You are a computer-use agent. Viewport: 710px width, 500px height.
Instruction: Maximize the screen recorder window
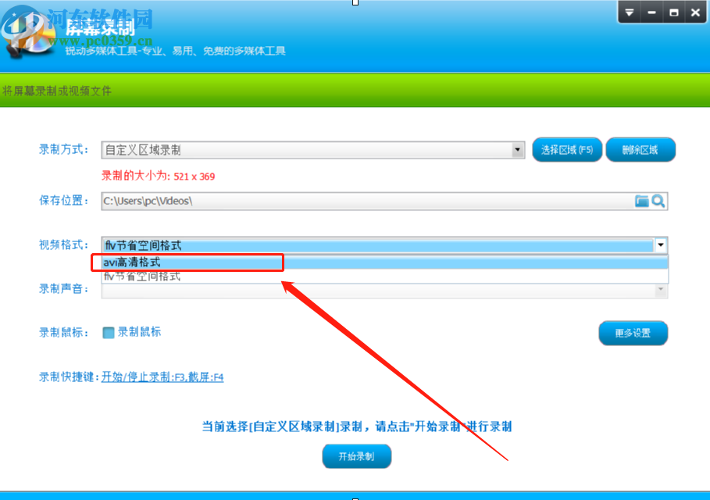pyautogui.click(x=674, y=12)
